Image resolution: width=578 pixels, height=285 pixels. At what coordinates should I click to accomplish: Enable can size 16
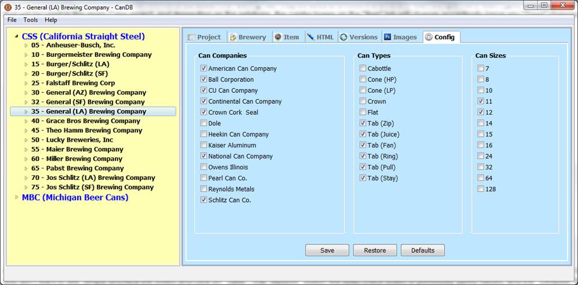click(x=481, y=145)
